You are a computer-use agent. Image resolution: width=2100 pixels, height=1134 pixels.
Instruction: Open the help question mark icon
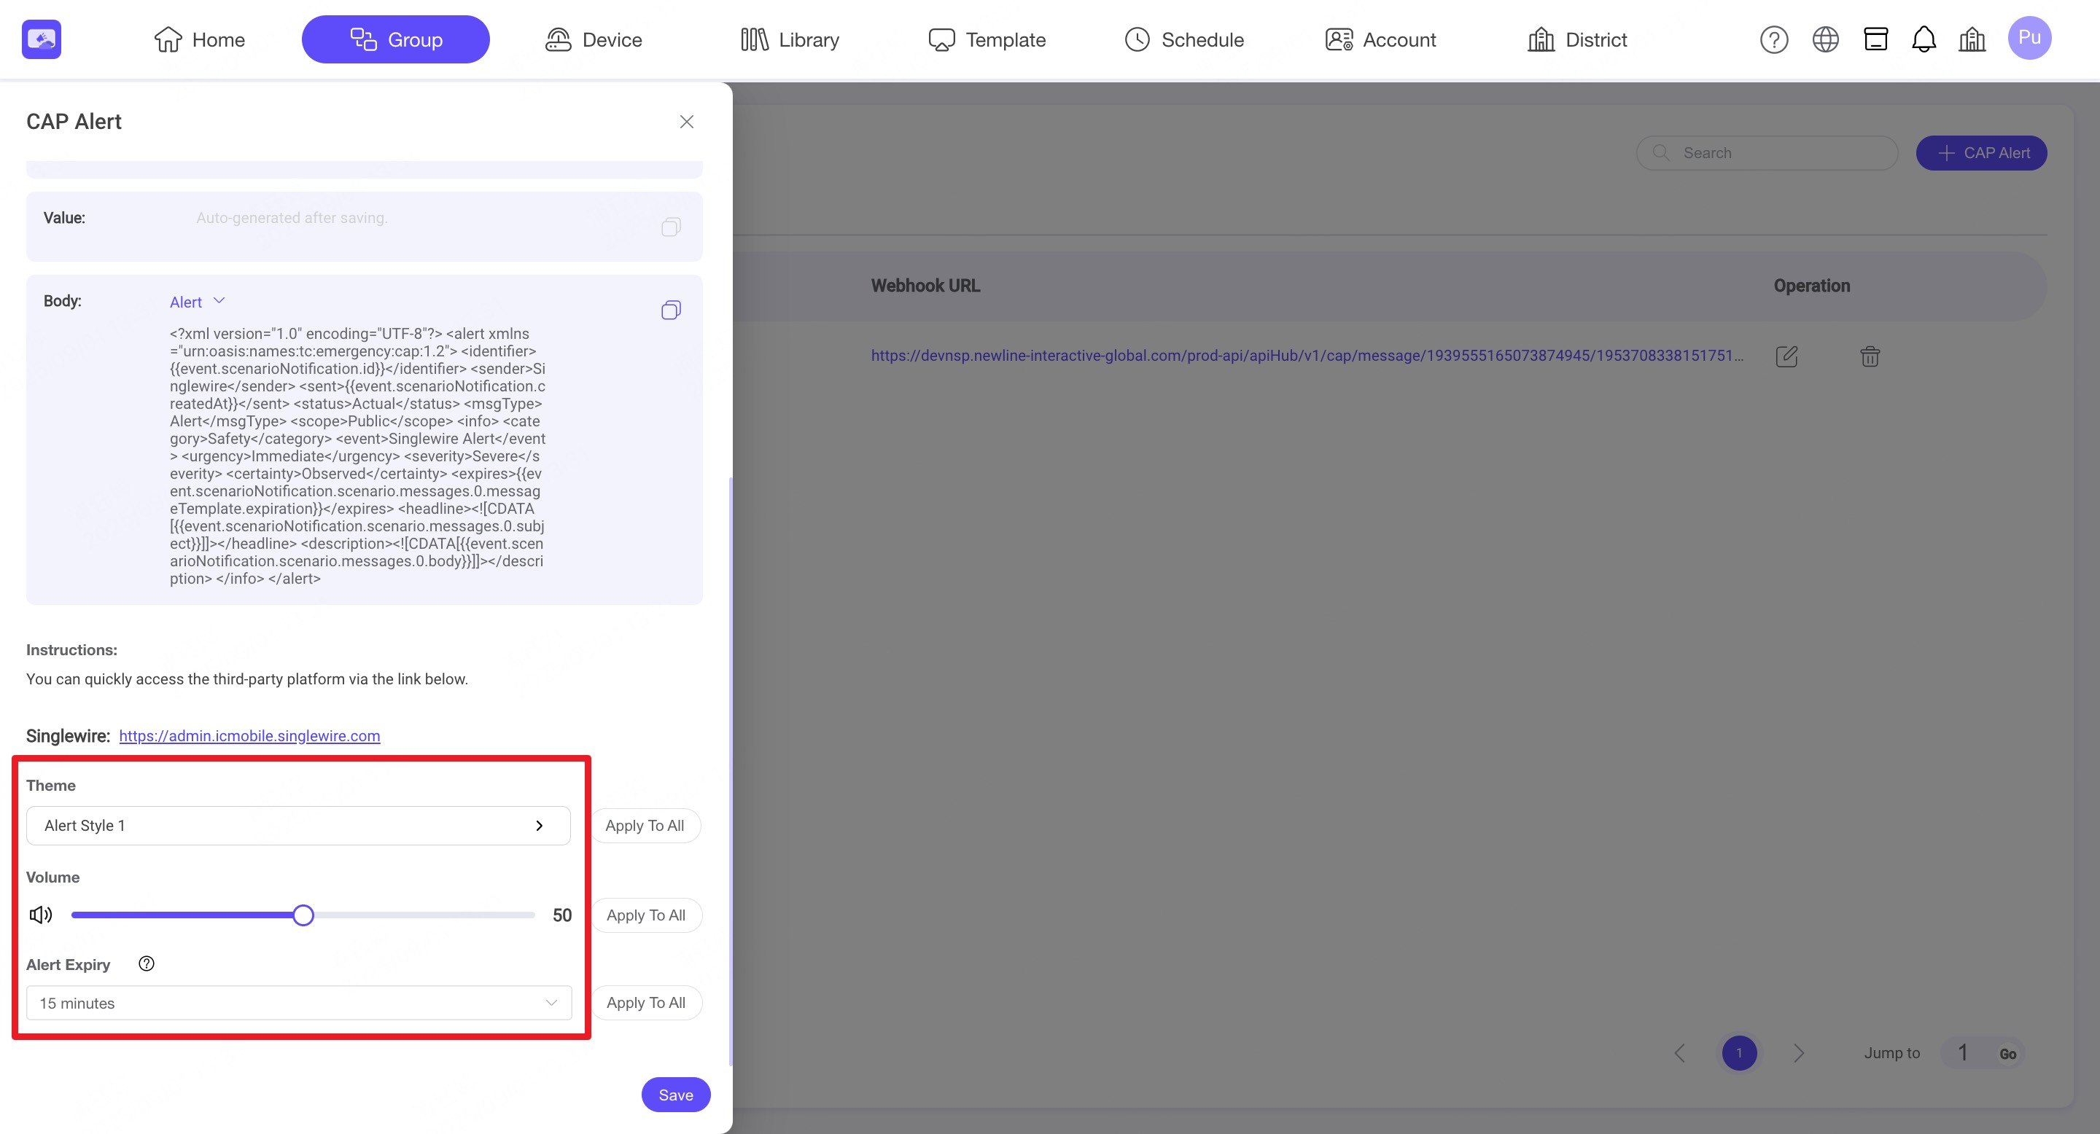[1773, 40]
